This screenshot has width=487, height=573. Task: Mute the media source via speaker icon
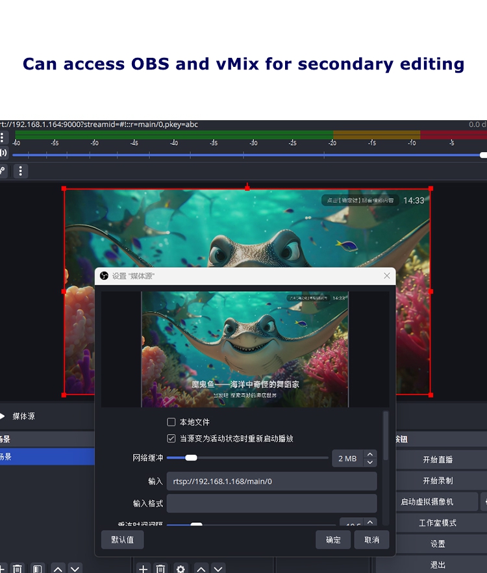point(3,153)
